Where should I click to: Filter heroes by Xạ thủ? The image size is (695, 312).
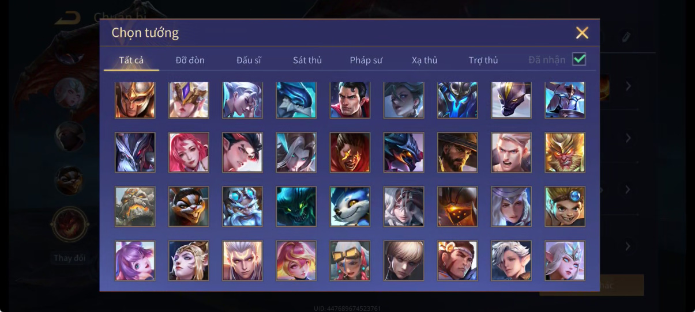[424, 60]
